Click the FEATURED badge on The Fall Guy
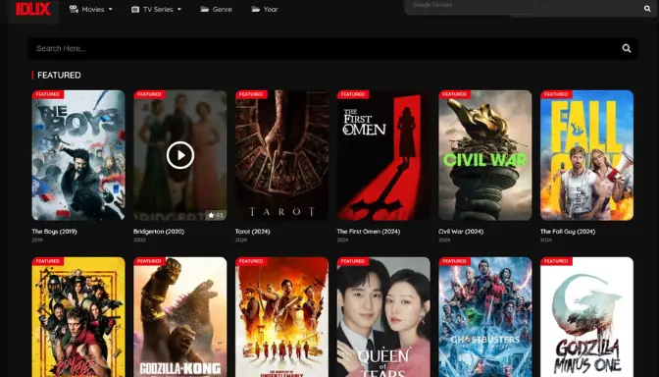659x377 pixels. coord(556,94)
